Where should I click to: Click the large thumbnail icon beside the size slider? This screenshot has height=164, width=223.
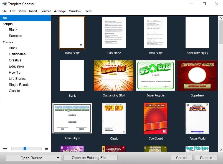click(46, 149)
